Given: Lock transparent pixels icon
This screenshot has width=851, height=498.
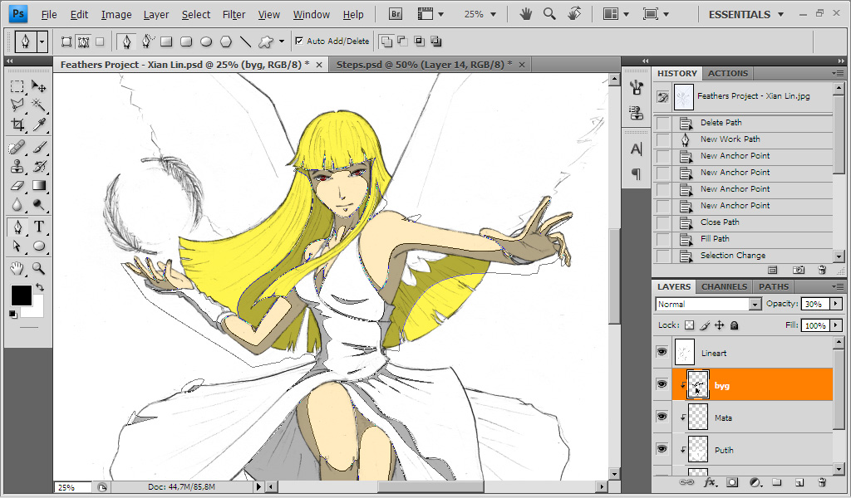Looking at the screenshot, I should 689,325.
